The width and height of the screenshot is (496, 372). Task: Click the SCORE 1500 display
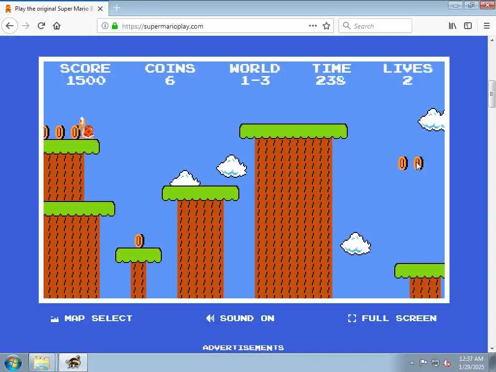click(85, 74)
